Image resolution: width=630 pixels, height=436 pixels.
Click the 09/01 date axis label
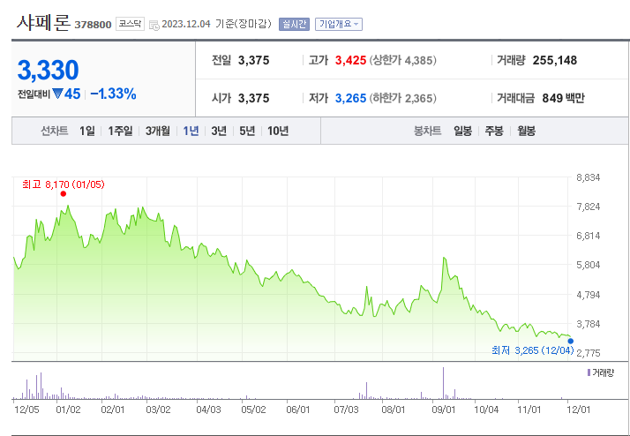click(444, 410)
